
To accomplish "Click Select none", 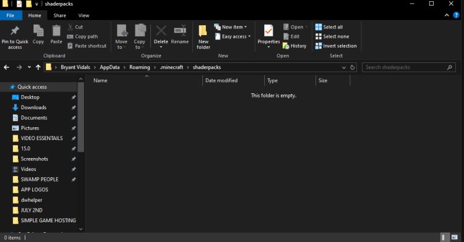I will pyautogui.click(x=332, y=36).
